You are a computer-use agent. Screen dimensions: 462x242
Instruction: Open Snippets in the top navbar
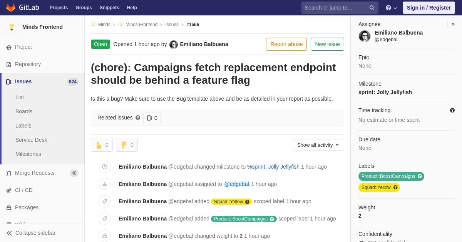click(109, 8)
